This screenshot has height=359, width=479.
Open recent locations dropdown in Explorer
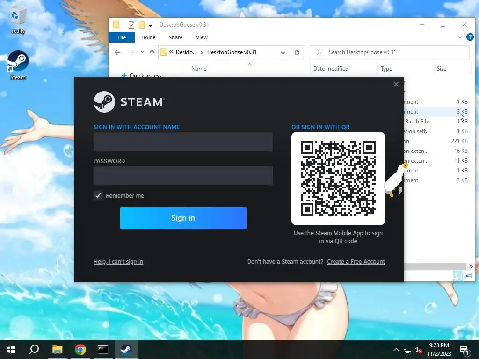tap(142, 52)
